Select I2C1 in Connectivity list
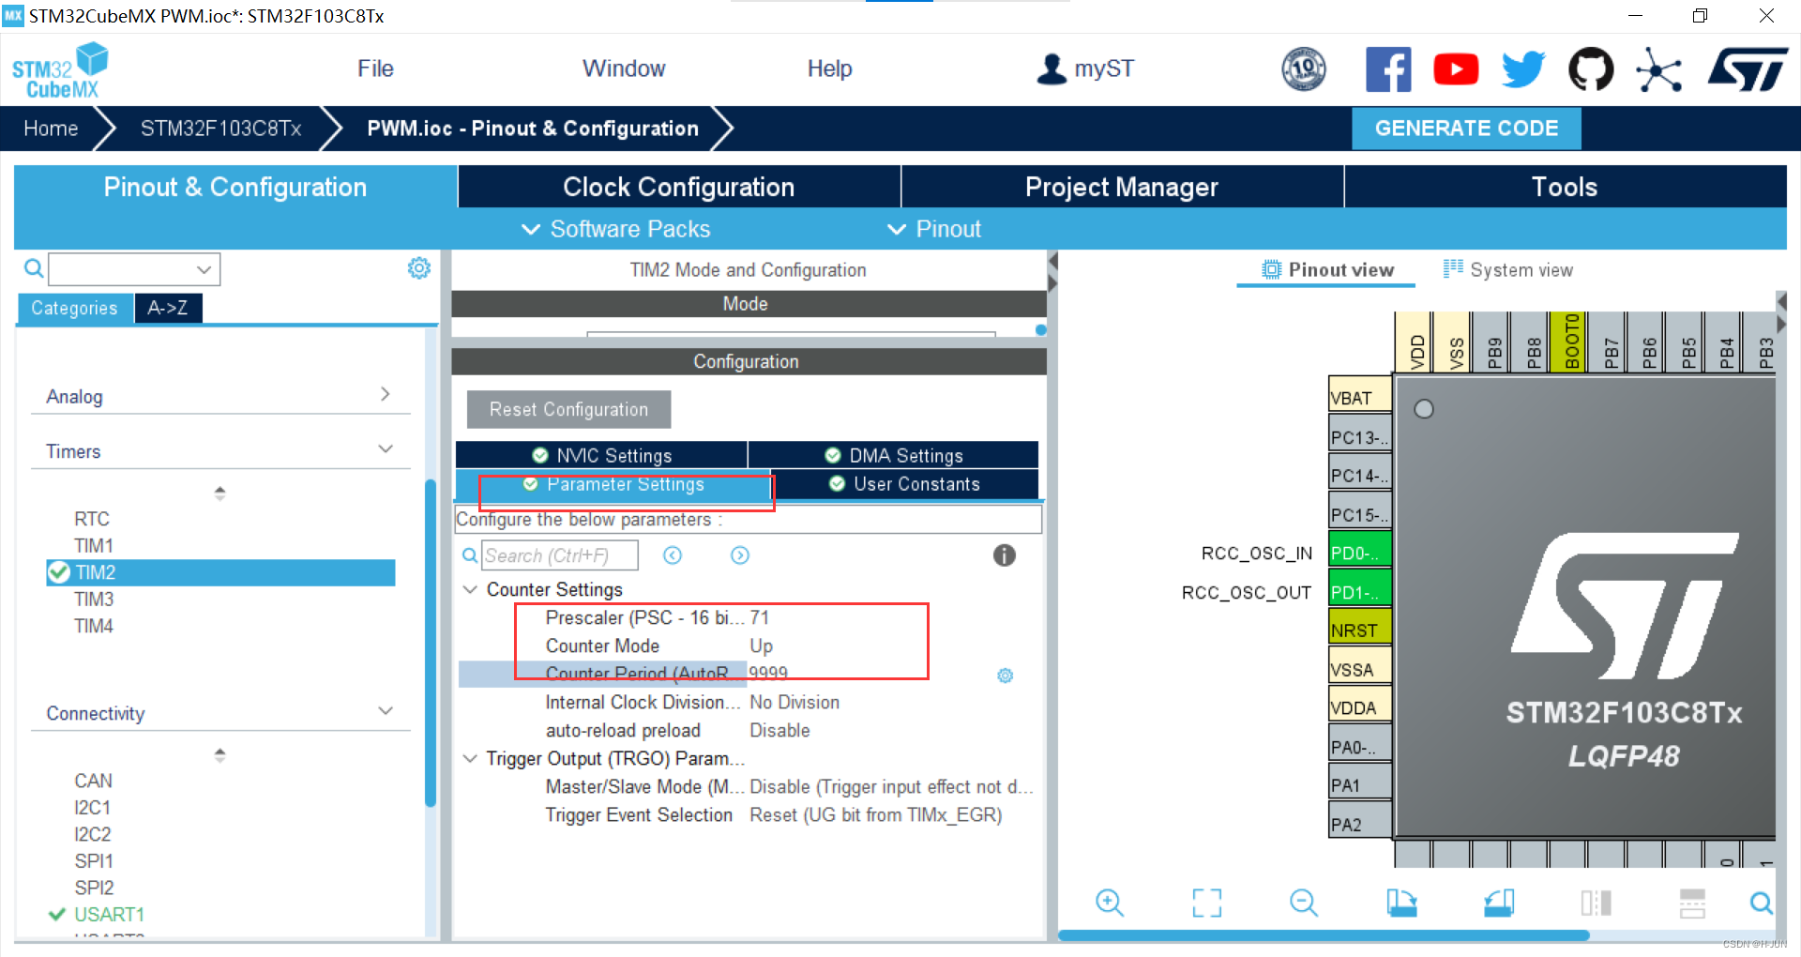Screen dimensions: 1801x957 (x=93, y=807)
